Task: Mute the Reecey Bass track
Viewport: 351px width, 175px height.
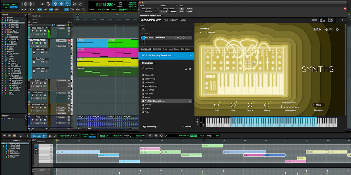Action: (45, 43)
